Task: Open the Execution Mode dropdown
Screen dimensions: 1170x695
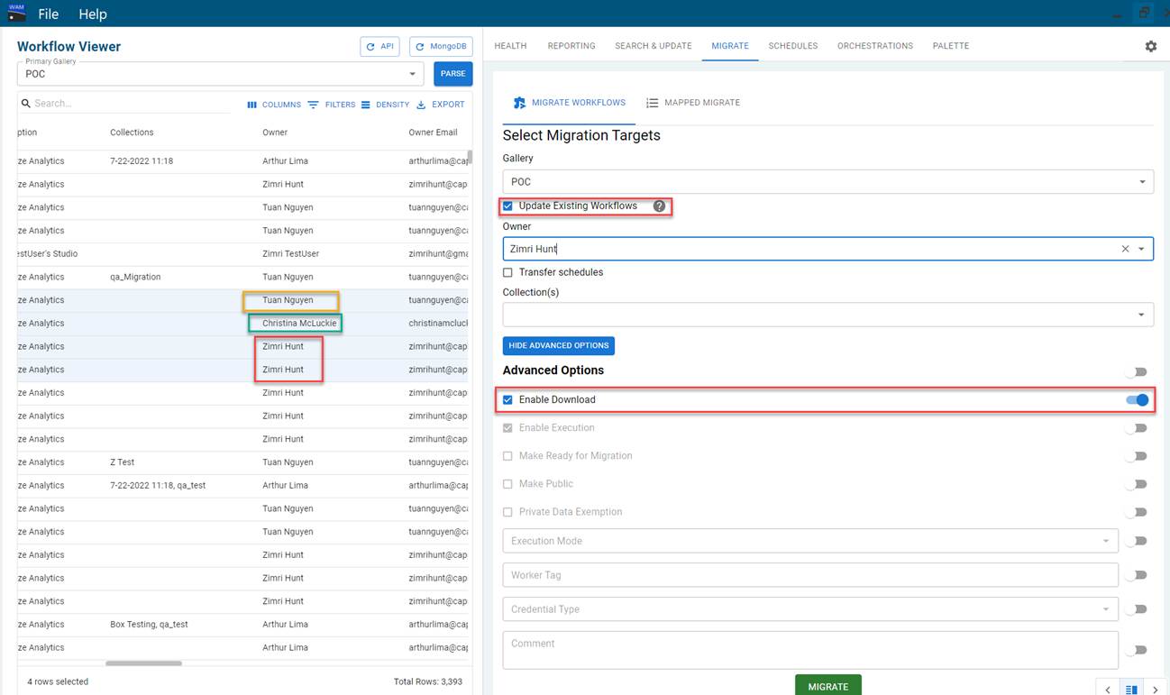Action: point(810,541)
